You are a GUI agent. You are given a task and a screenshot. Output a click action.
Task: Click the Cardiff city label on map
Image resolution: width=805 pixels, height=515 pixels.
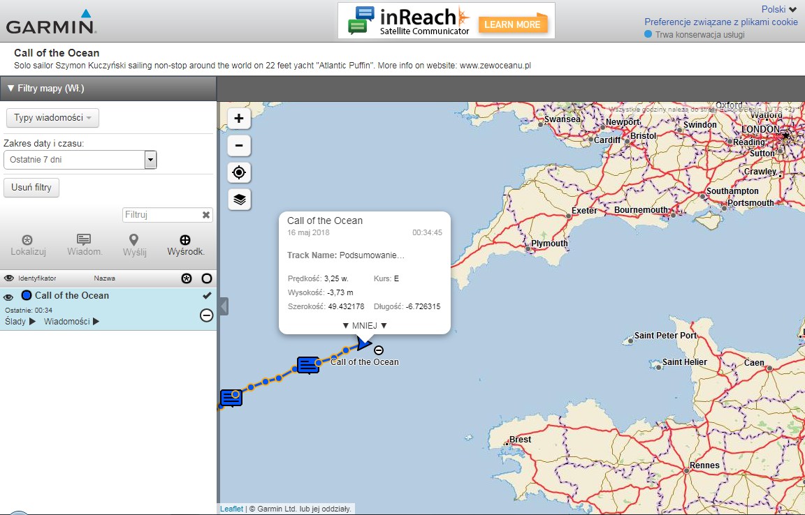point(607,140)
